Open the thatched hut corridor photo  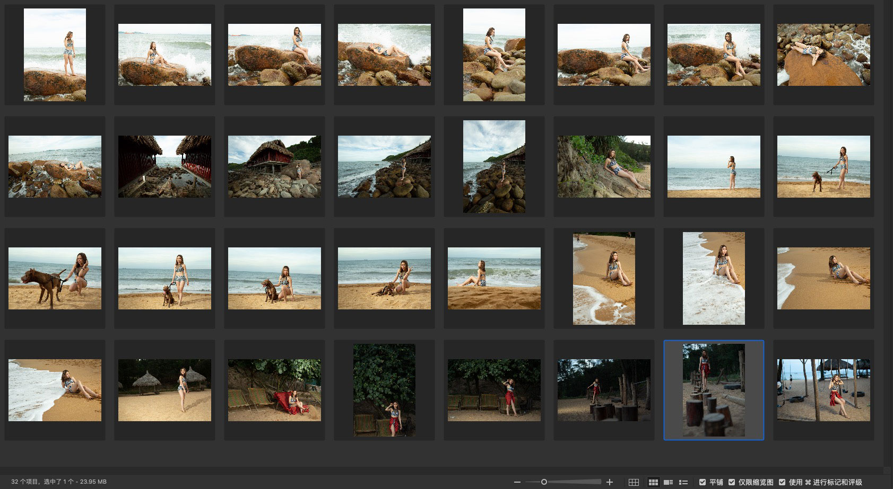pyautogui.click(x=164, y=166)
